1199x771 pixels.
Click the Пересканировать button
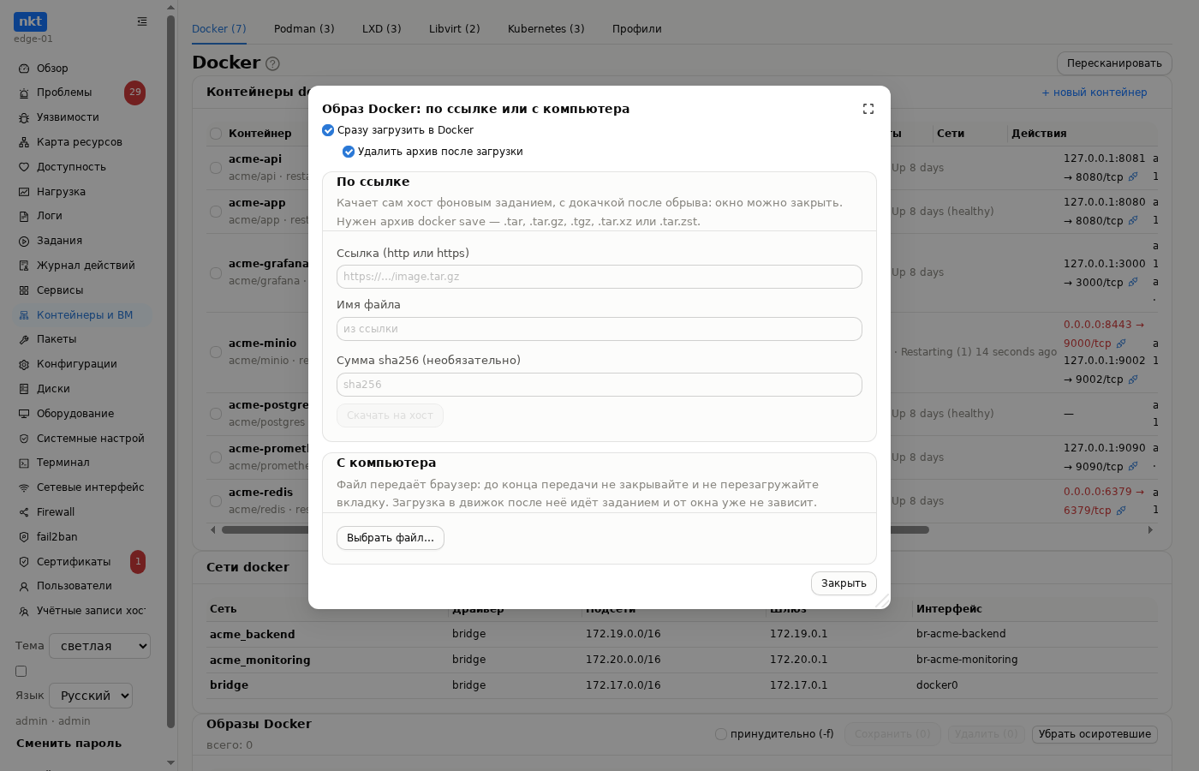[1114, 63]
